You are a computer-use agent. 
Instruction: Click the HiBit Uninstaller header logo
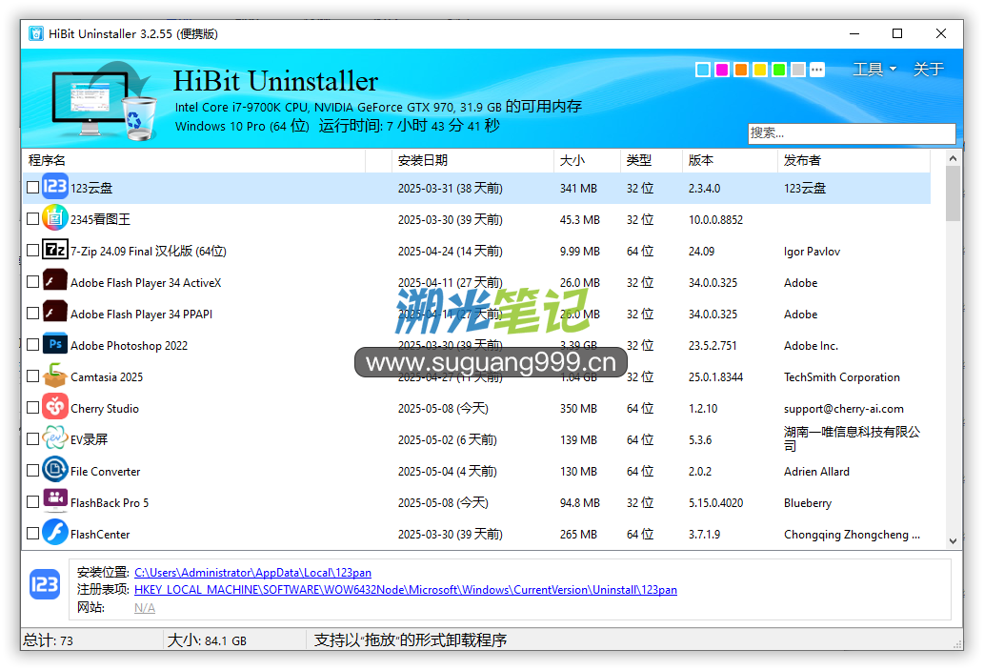[104, 100]
